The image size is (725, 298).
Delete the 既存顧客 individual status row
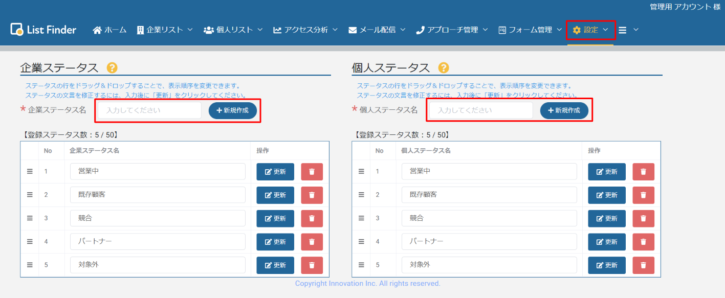click(643, 195)
